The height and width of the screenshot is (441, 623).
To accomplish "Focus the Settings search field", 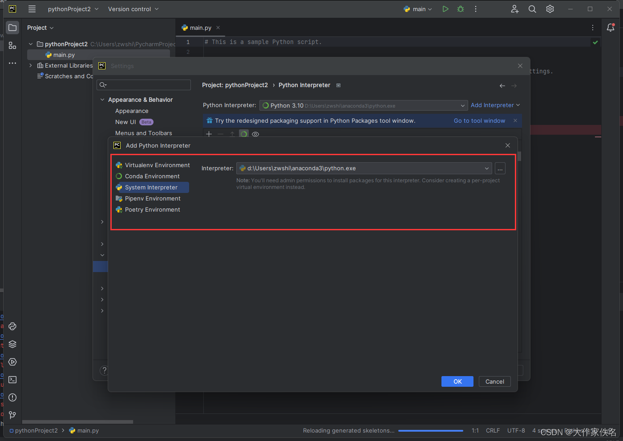I will click(144, 85).
